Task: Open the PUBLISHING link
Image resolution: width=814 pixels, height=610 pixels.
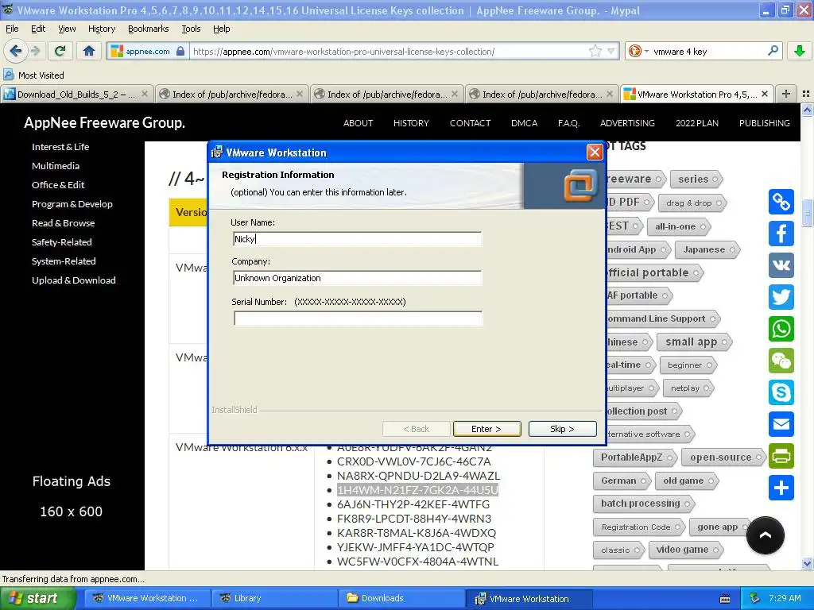Action: pyautogui.click(x=764, y=123)
